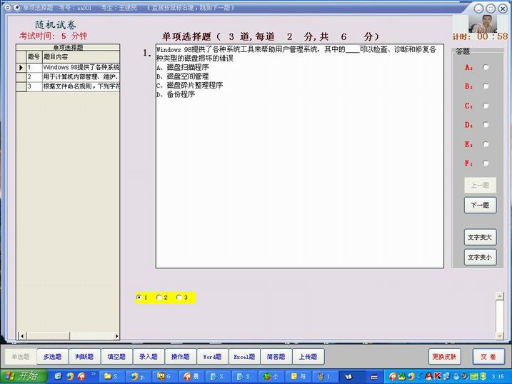Click the title bar dropdown arrow icon
Image resolution: width=512 pixels, height=384 pixels.
click(x=8, y=7)
